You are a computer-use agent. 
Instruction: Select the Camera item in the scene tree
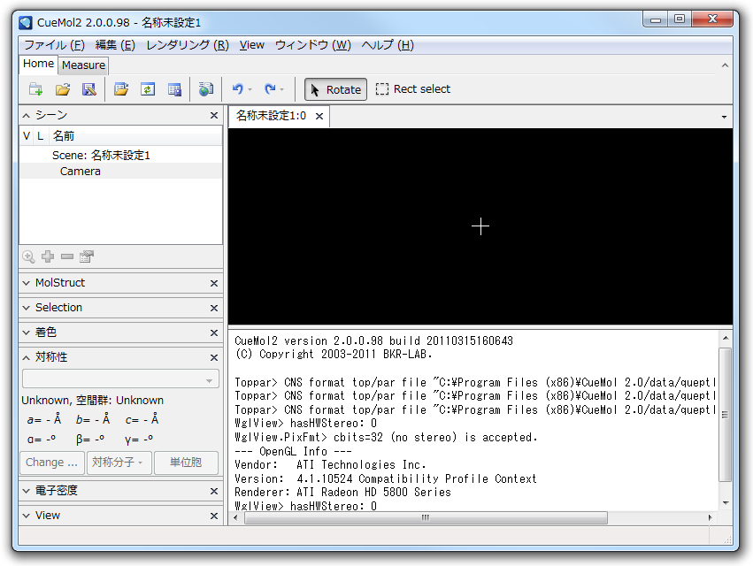point(81,172)
